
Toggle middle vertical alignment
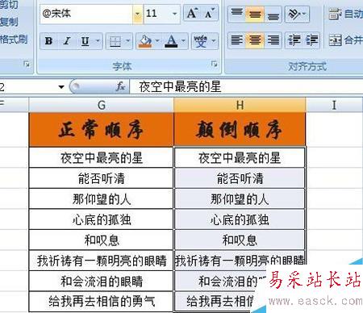(255, 14)
